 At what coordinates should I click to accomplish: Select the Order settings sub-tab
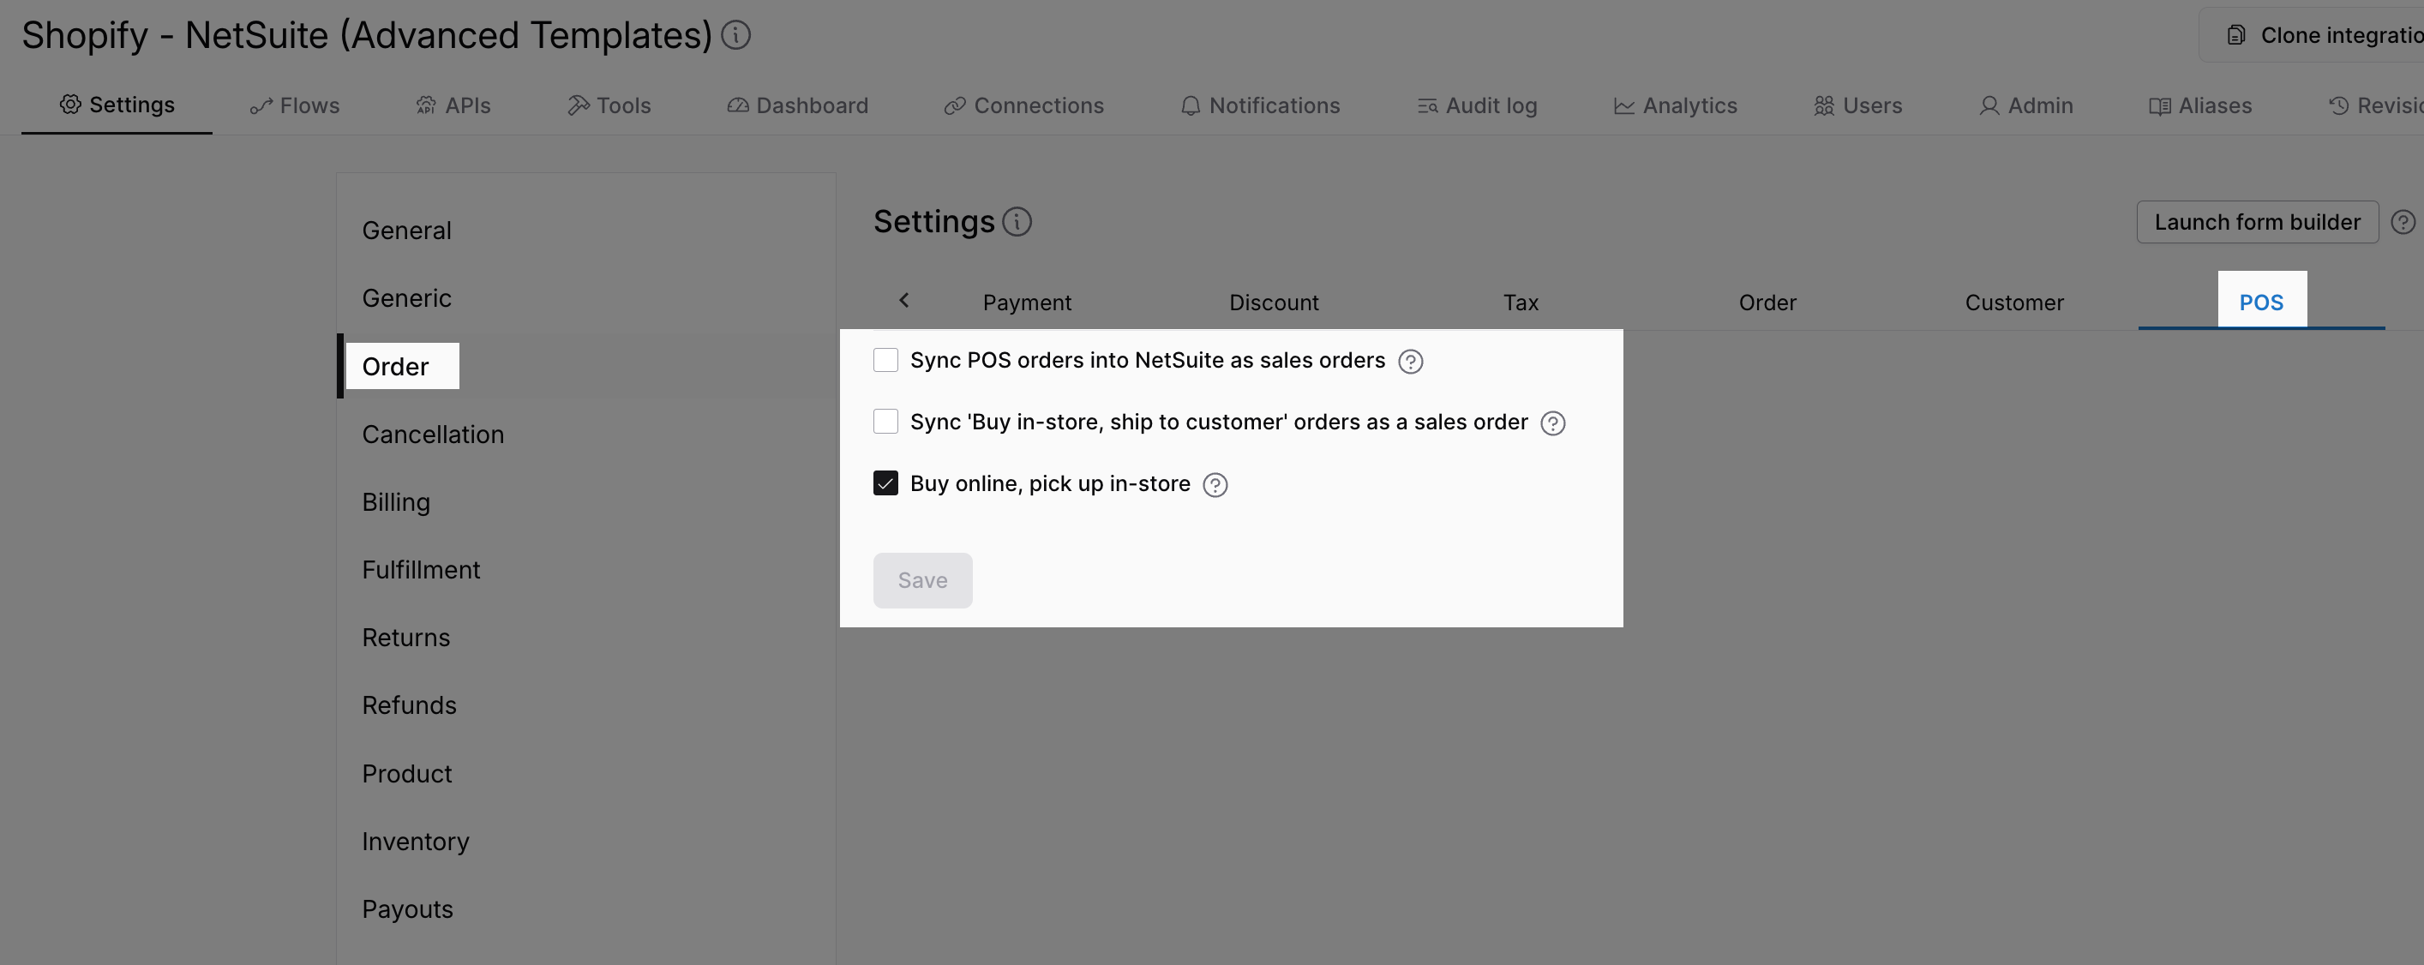click(x=1767, y=302)
